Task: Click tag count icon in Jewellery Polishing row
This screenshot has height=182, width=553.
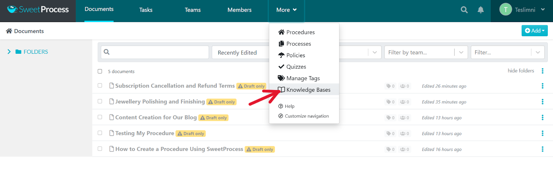Action: (x=389, y=102)
